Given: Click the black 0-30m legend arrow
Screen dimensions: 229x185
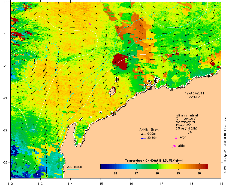Looking at the screenshot, I should (143, 134).
